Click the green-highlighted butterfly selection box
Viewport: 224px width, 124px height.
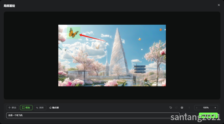tap(73, 33)
